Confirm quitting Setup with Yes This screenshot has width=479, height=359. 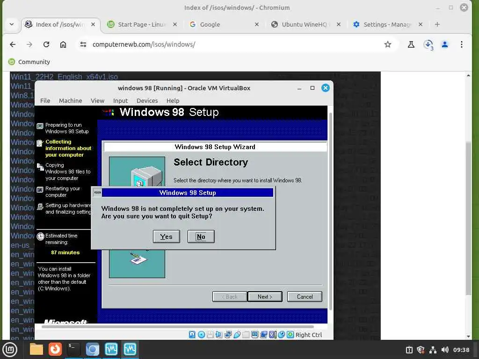pos(167,237)
